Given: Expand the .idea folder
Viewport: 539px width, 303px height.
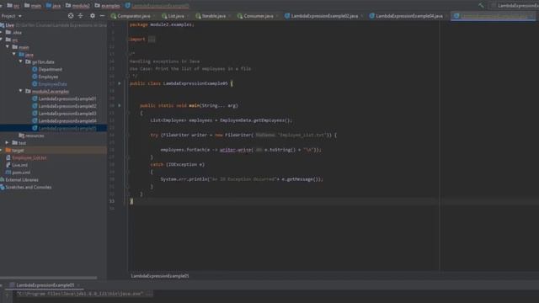Looking at the screenshot, I should 2,33.
